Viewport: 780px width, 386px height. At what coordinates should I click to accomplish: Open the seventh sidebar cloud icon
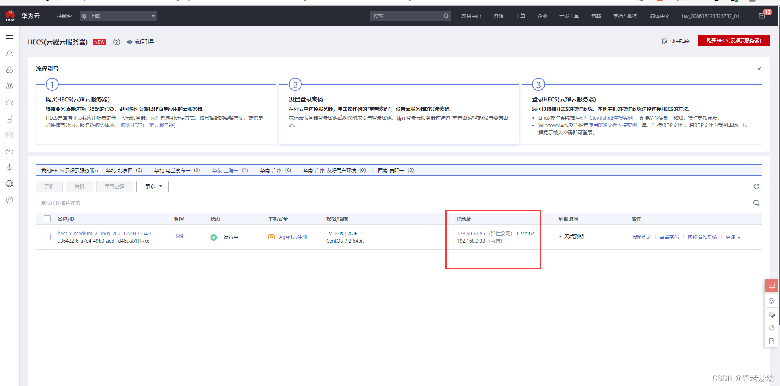(x=9, y=151)
